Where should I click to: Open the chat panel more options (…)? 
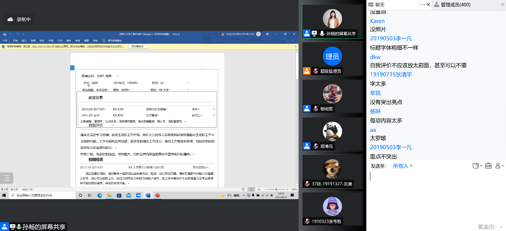pos(423,4)
